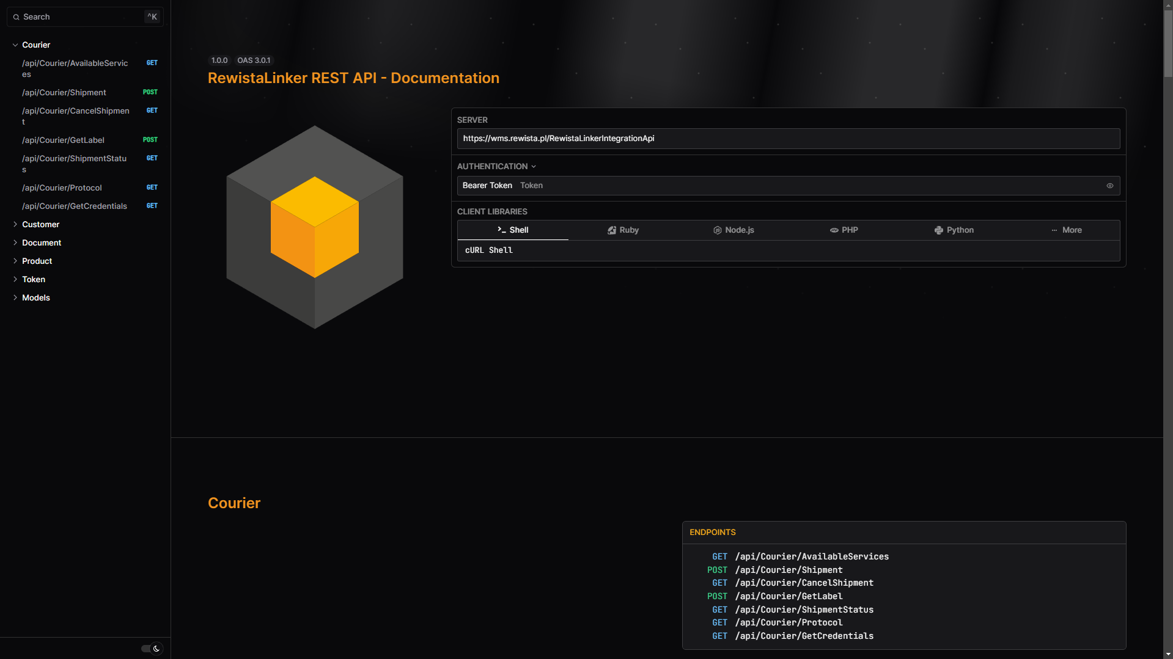Click GET /api/Courier/GetCredentials in Endpoints list

click(x=793, y=636)
